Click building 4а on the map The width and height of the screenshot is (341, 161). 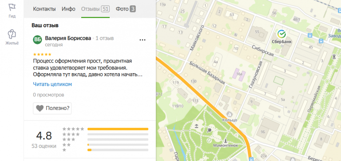(x=215, y=62)
